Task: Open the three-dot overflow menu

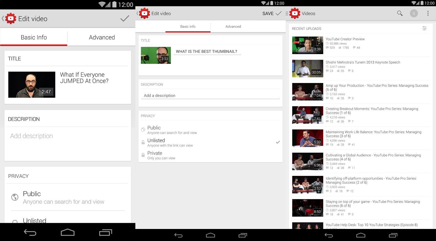Action: coord(428,13)
